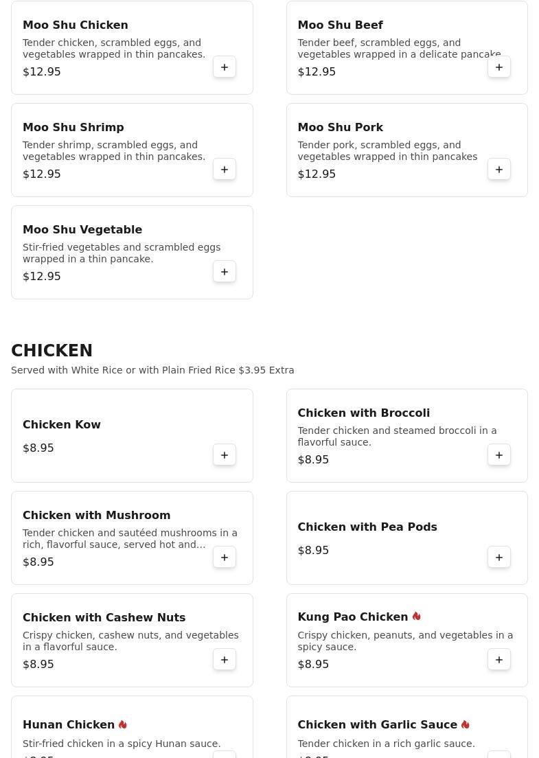Click the Moo Shu Vegetable description text
Viewport: 539px width, 758px height.
point(122,253)
